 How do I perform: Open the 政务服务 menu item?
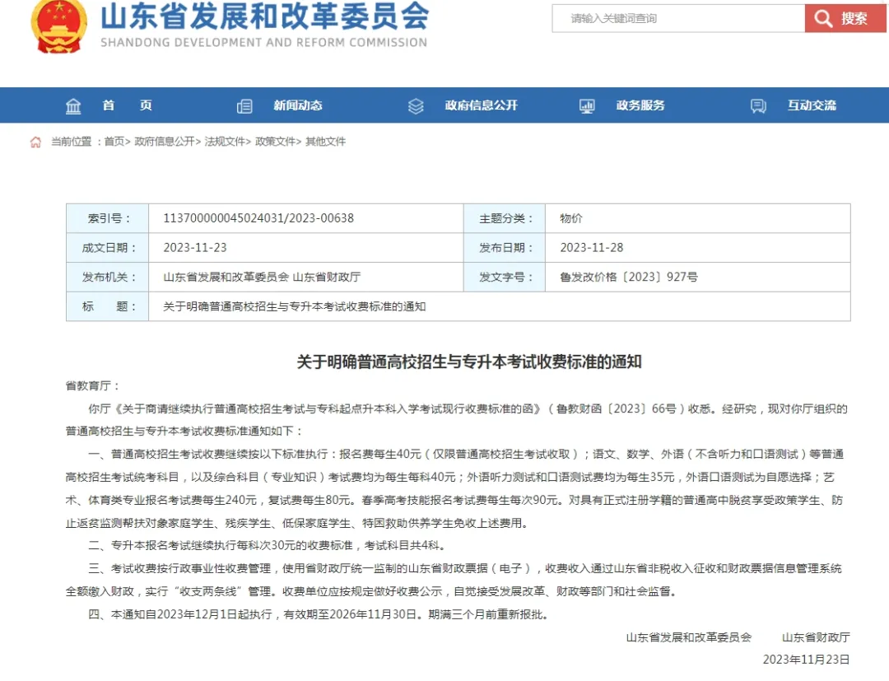tap(640, 105)
